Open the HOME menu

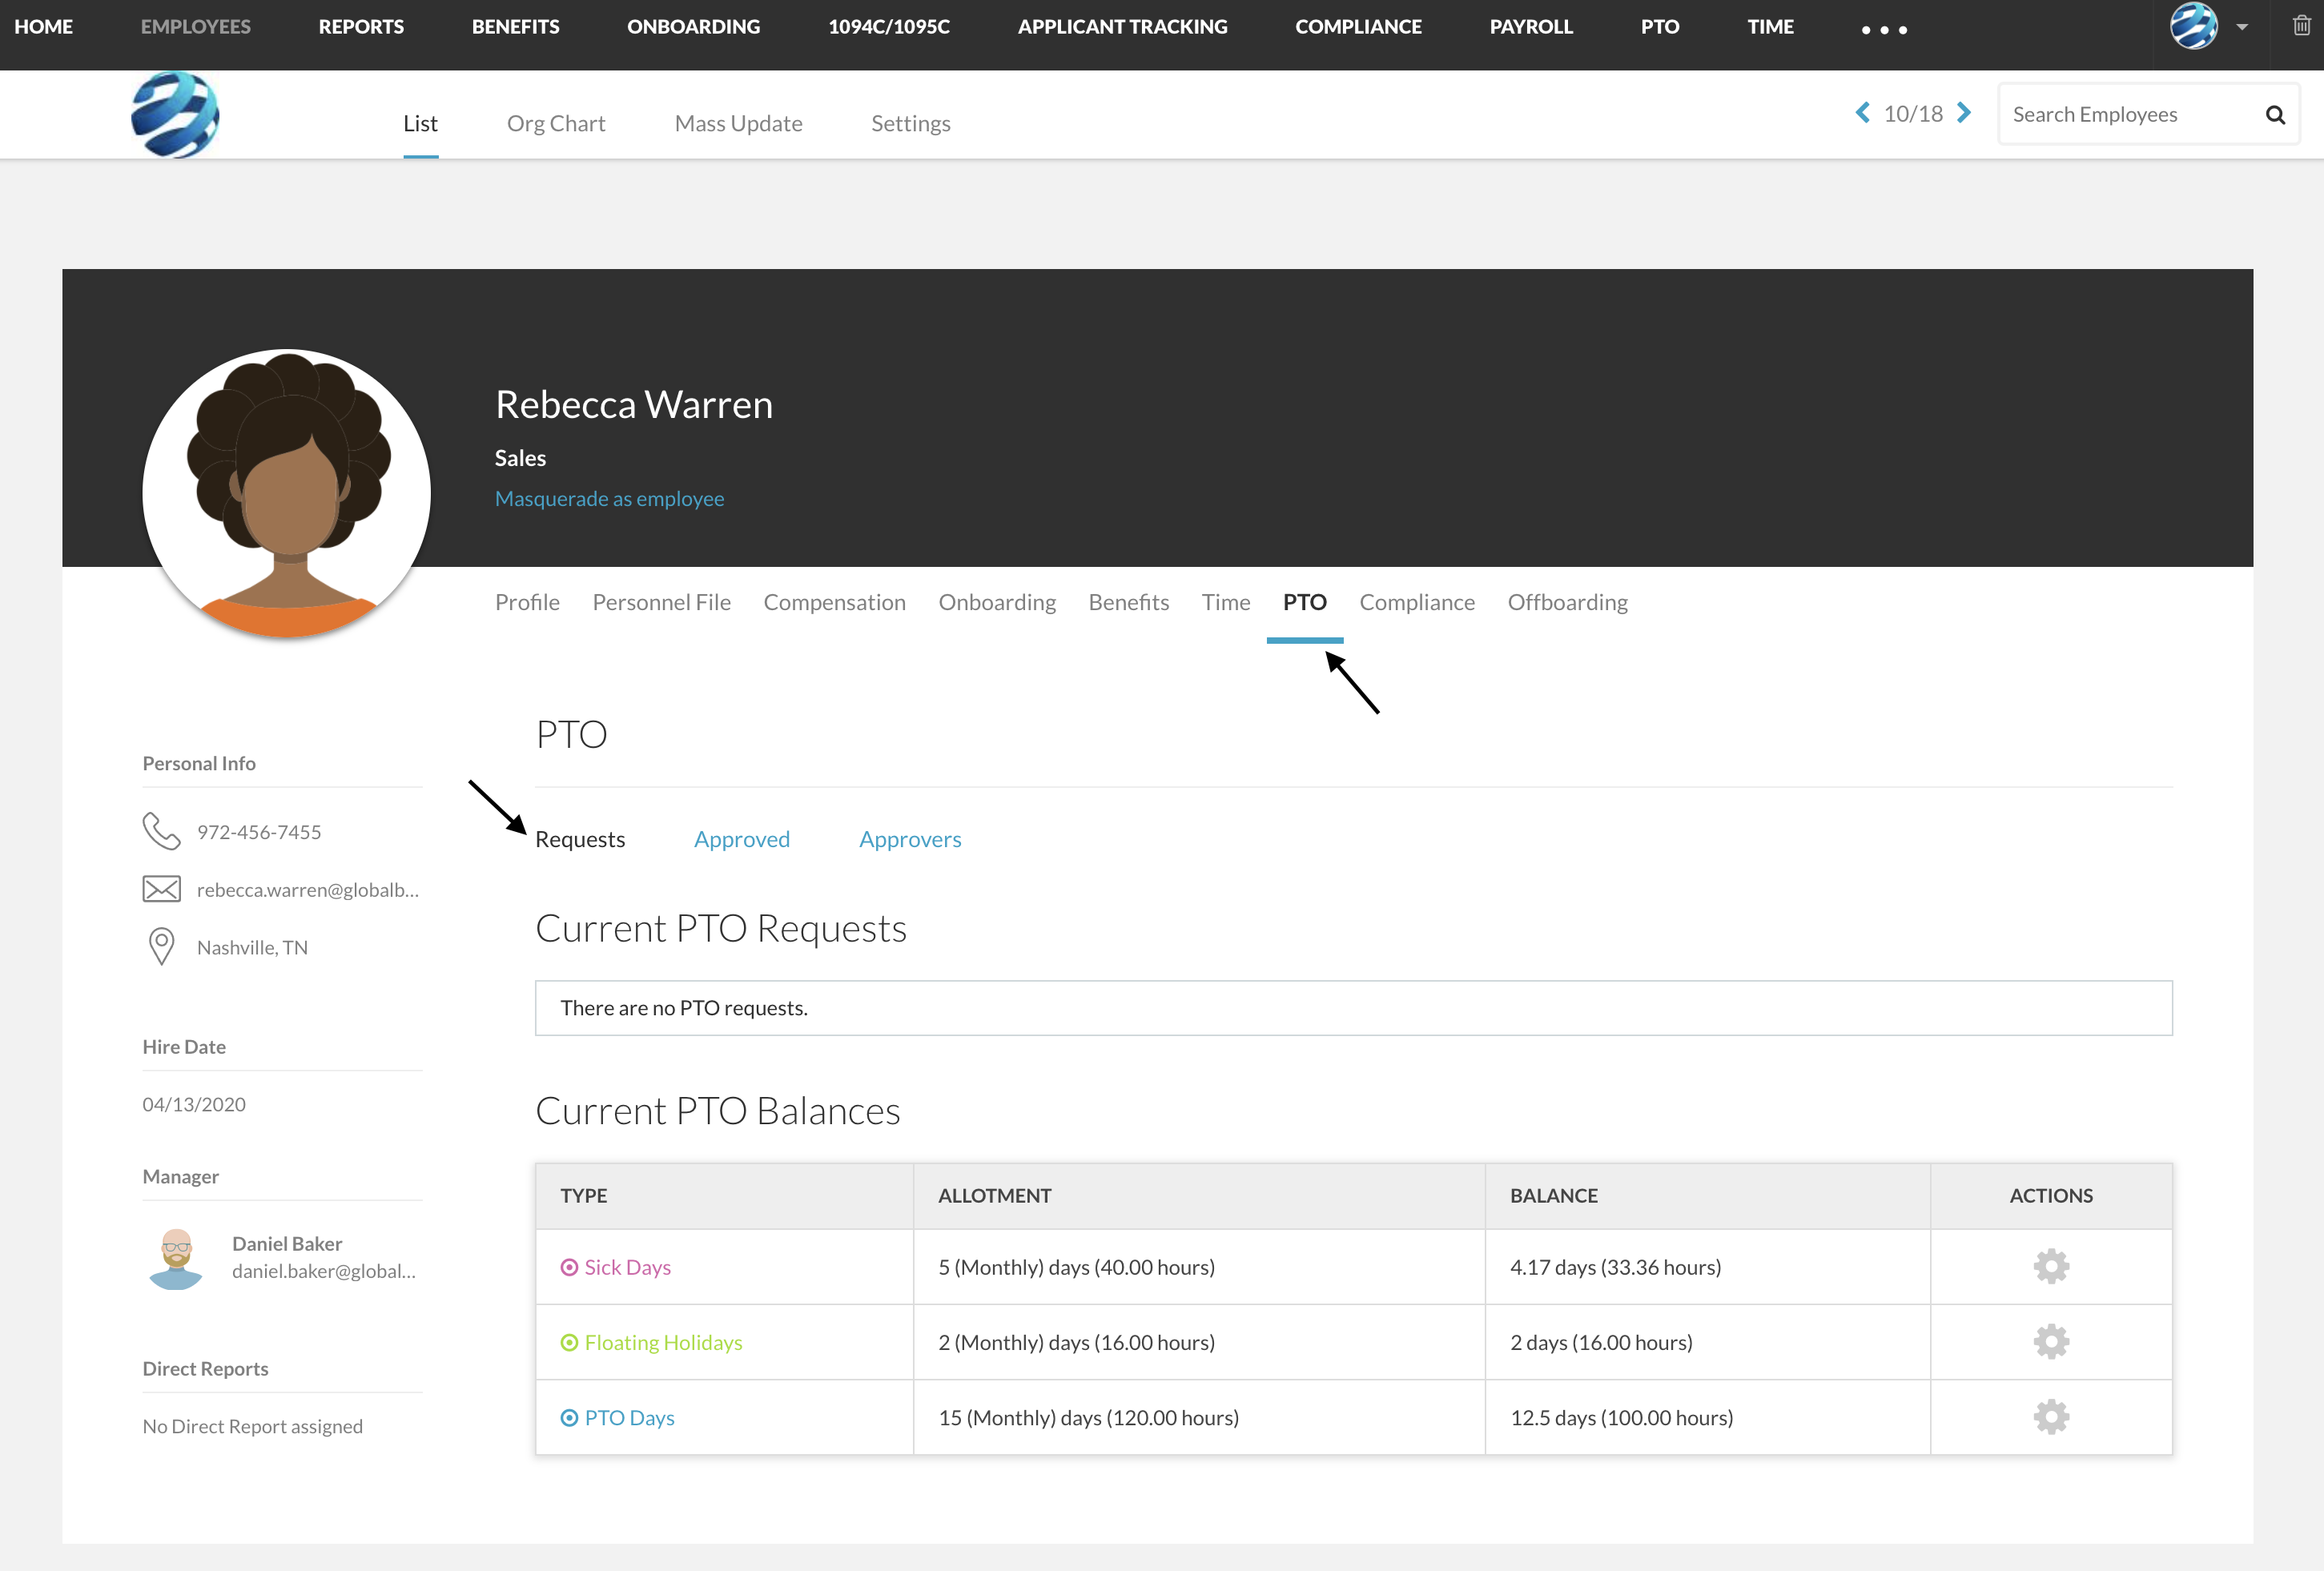(44, 27)
